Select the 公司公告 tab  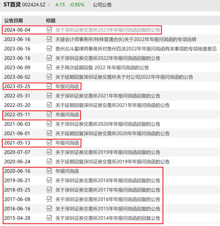pos(102,5)
